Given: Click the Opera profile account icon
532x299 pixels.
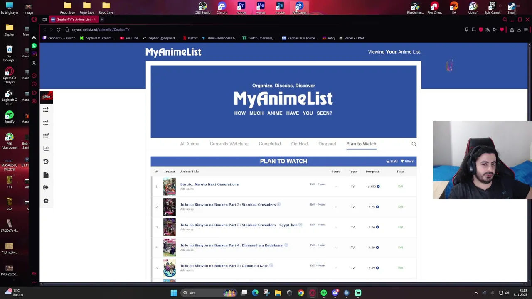Looking at the screenshot, I should coord(512,29).
